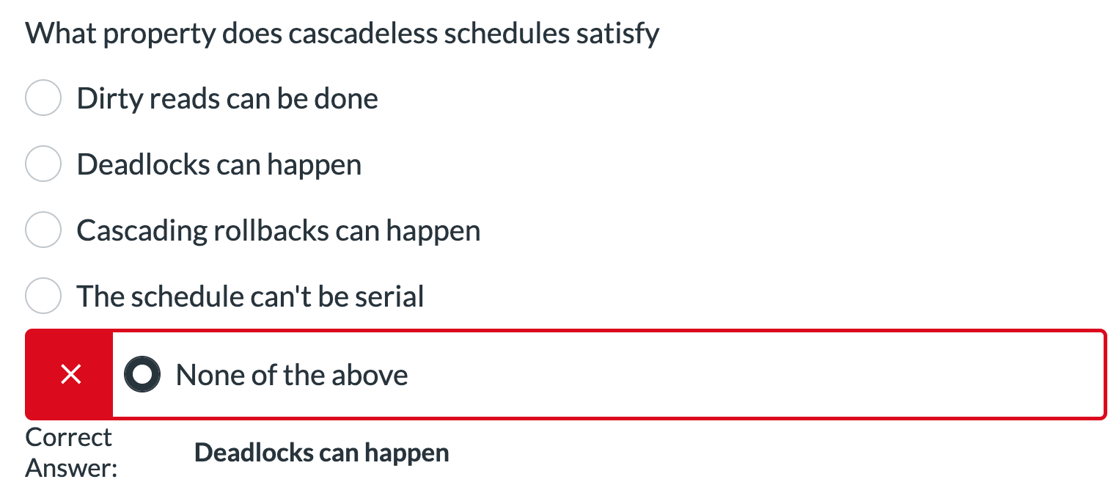Select the "Dirty reads can be done" radio button
This screenshot has width=1119, height=493.
pos(43,98)
